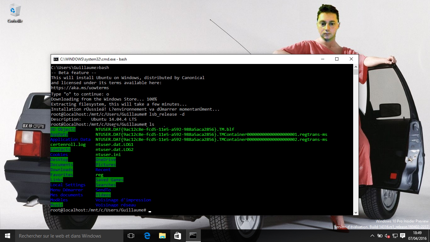
Task: Click the 'Downloads' directory entry
Action: (x=62, y=170)
